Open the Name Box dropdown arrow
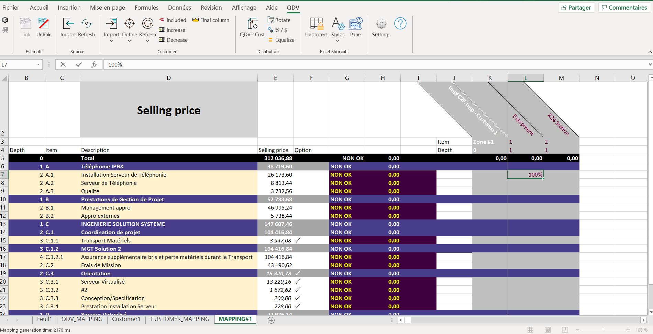Screen dimensions: 653x334 (38, 64)
